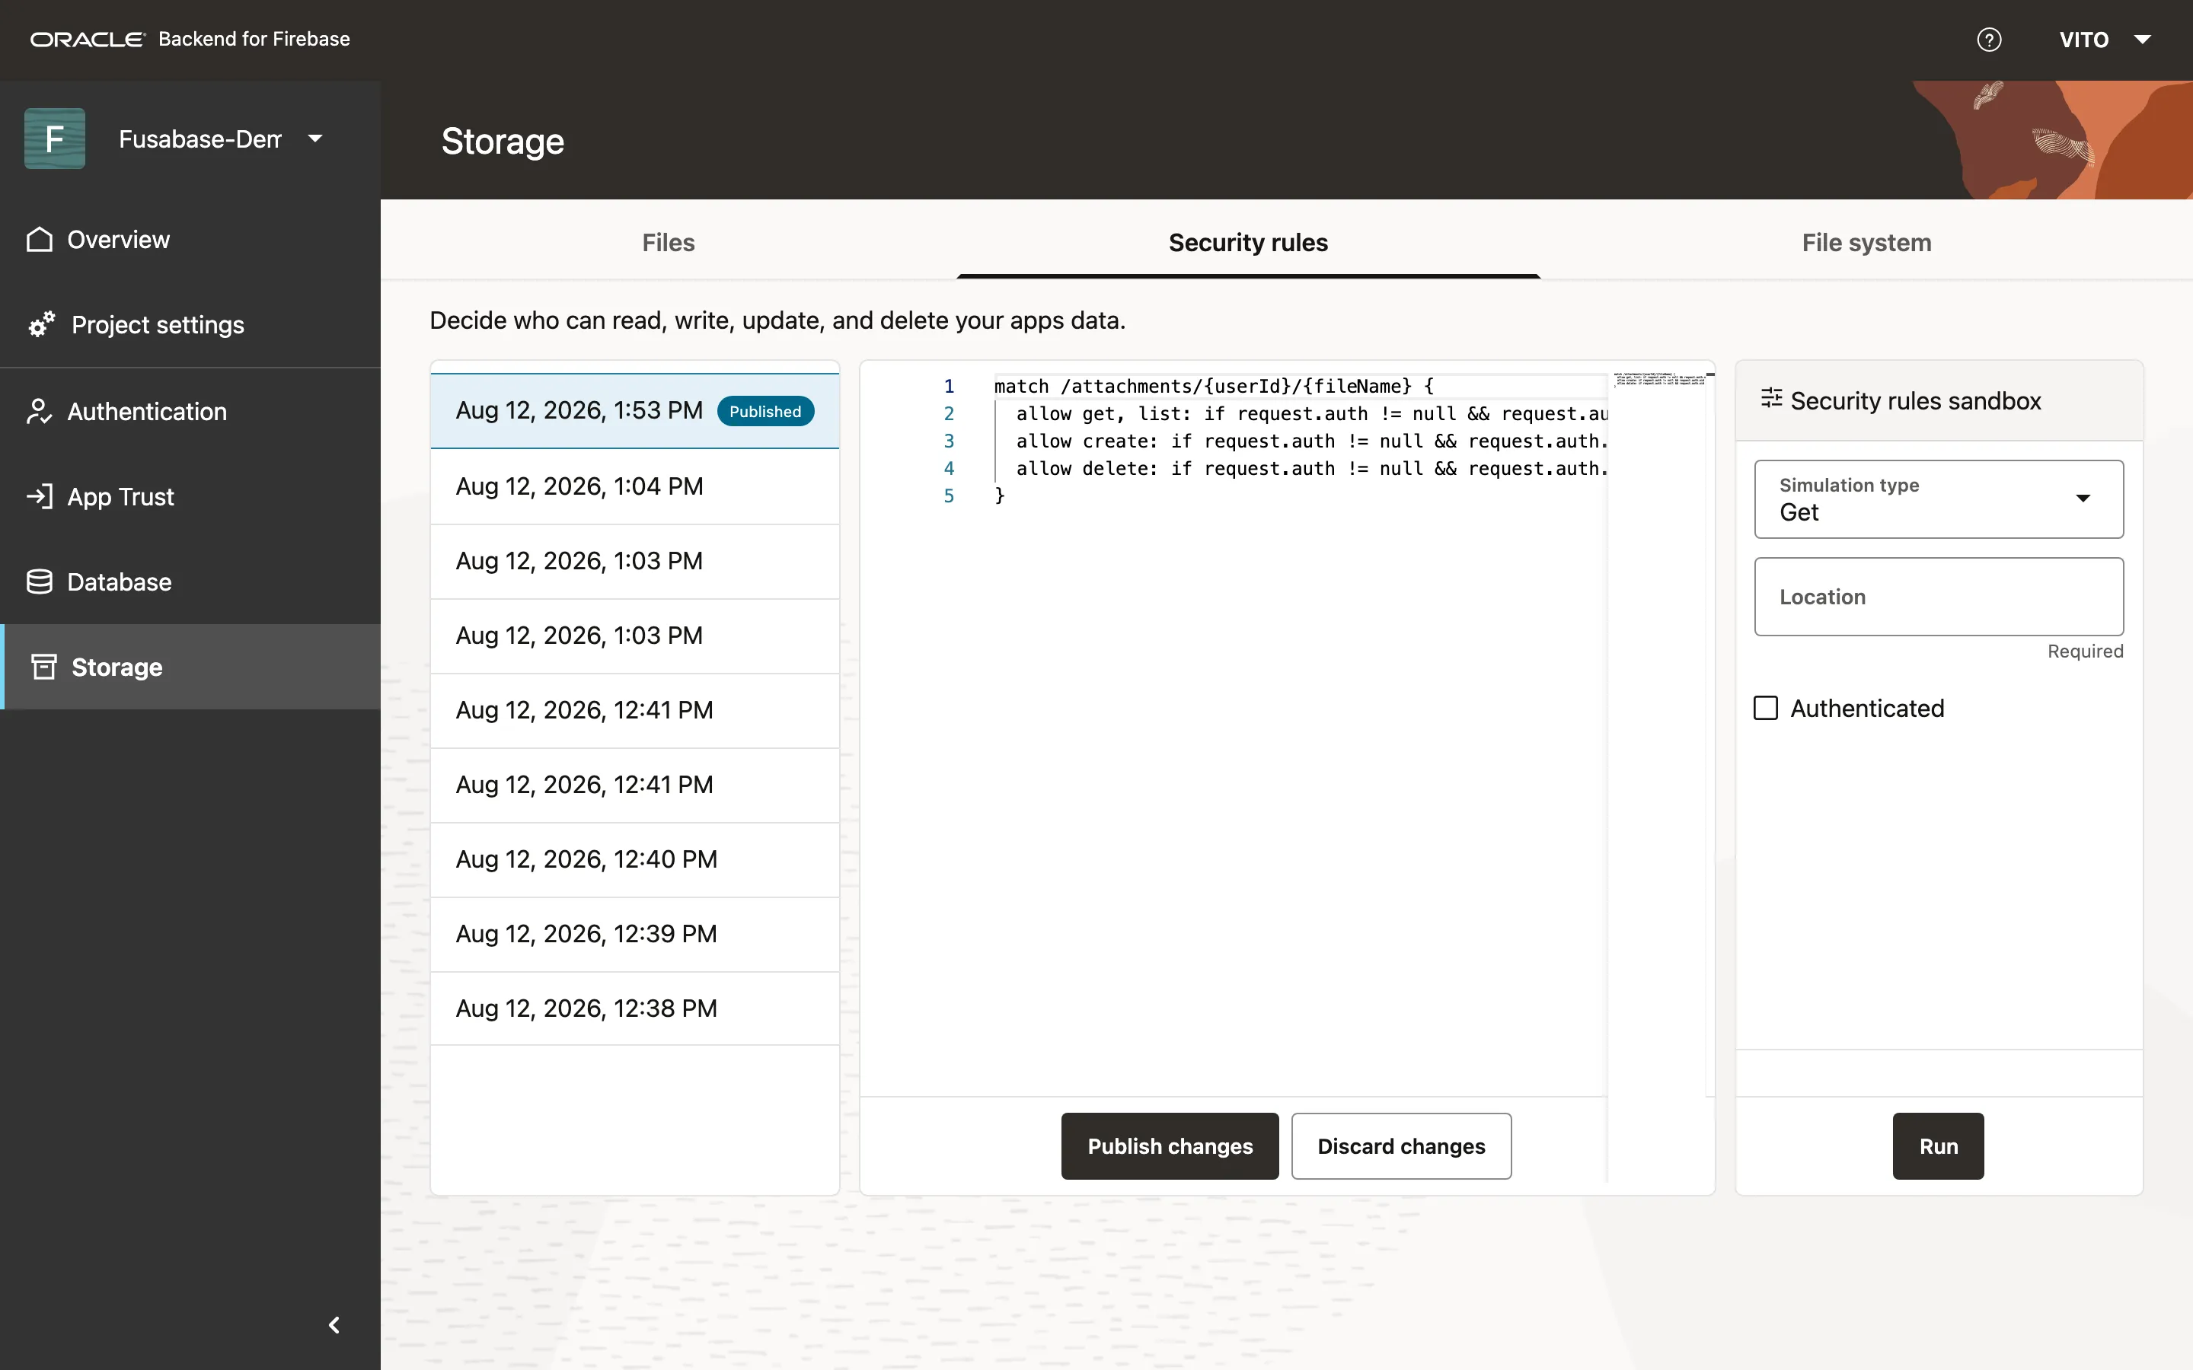This screenshot has width=2193, height=1370.
Task: Run the security rules simulation
Action: click(1939, 1146)
